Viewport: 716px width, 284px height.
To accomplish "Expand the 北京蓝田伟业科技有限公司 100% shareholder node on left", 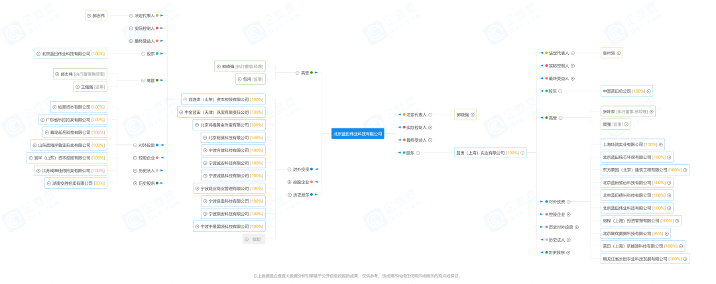I will click(38, 54).
